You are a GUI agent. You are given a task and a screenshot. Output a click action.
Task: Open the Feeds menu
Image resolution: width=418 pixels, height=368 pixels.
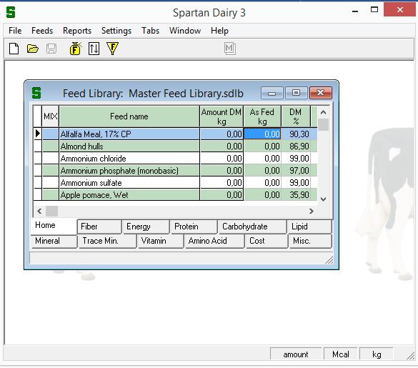click(42, 31)
